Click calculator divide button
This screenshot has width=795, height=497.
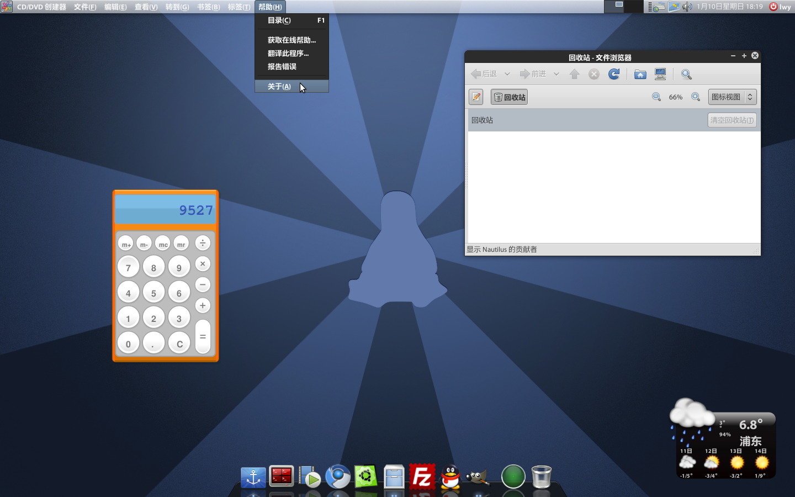(203, 243)
